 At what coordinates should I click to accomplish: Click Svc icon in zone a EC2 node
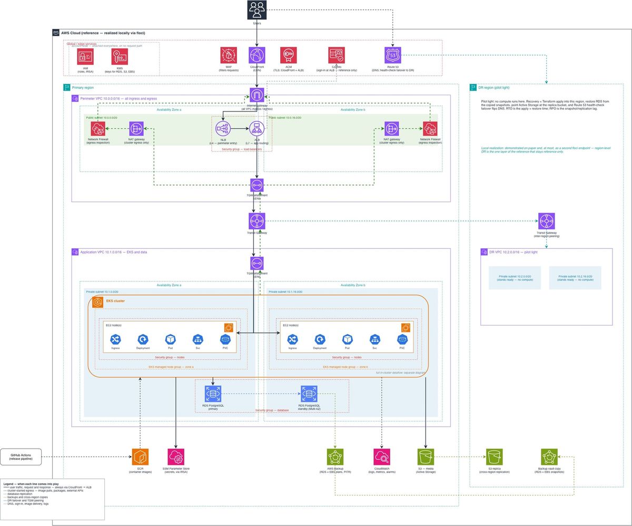click(197, 339)
